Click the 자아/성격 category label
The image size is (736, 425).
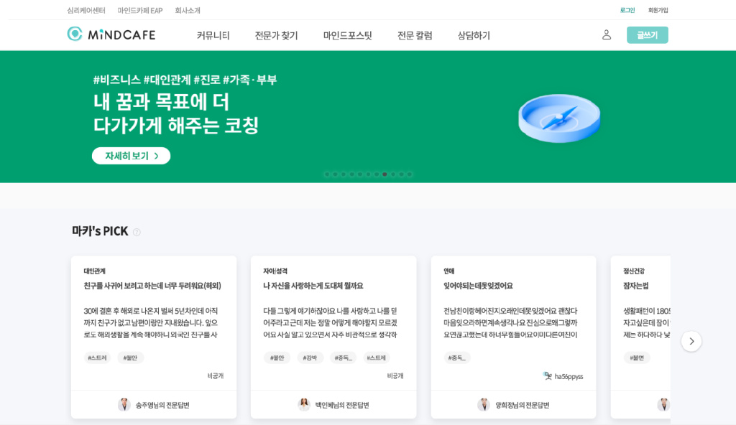pyautogui.click(x=275, y=271)
